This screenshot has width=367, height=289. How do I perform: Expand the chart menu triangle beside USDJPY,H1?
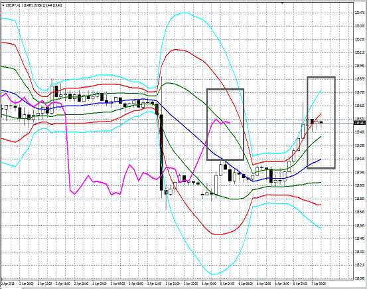[x=3, y=5]
